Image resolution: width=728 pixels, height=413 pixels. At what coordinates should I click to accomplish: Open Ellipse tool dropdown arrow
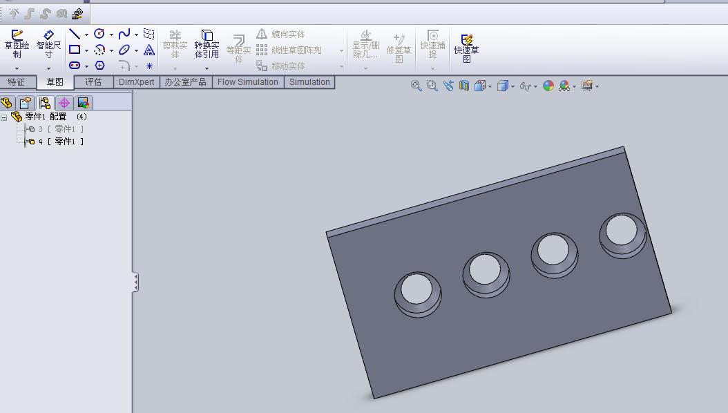(136, 50)
